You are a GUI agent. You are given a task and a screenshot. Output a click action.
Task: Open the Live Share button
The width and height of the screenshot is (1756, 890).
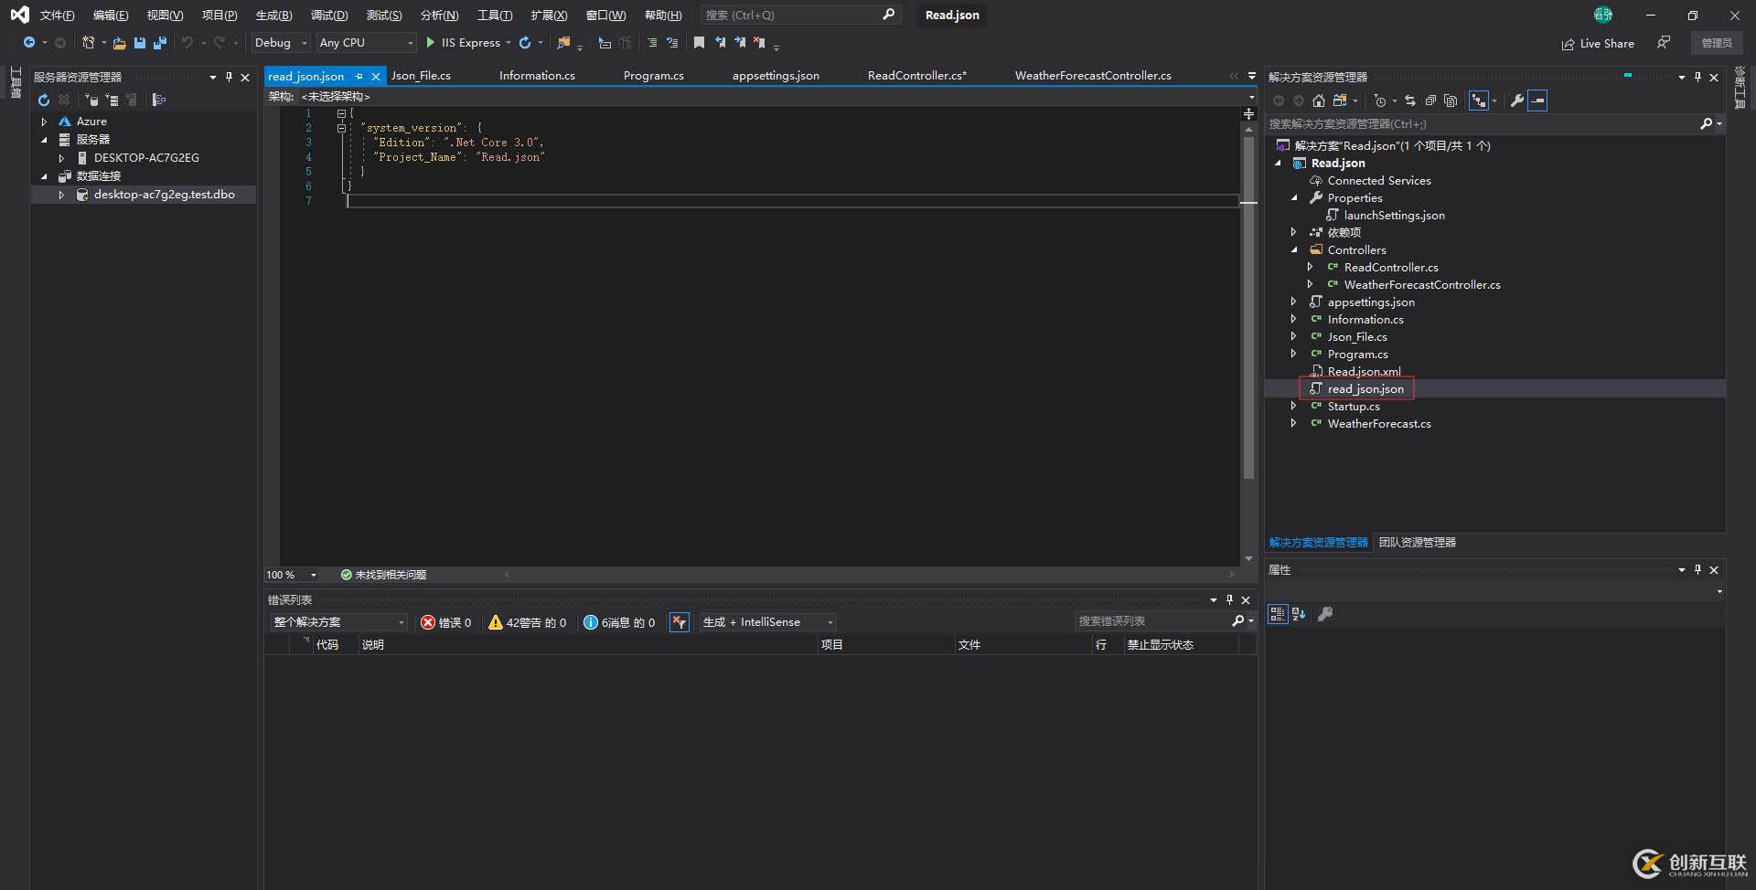[1599, 43]
